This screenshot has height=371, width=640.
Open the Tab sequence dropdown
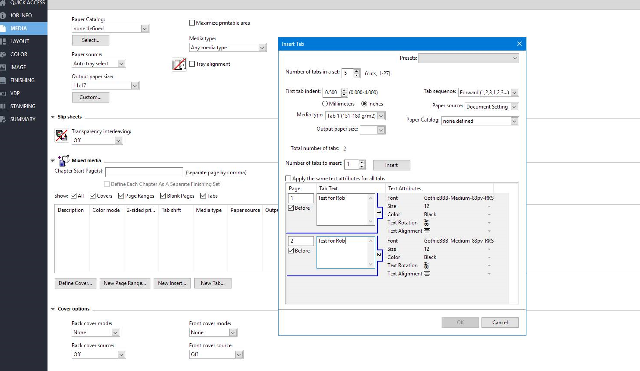pos(514,92)
